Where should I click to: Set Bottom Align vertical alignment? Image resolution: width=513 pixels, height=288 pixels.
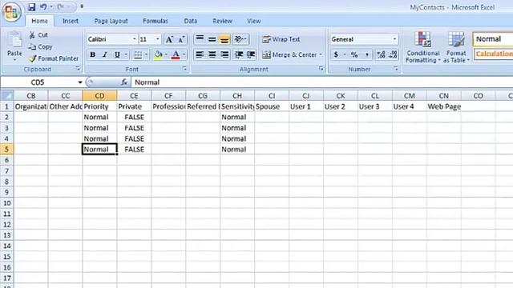[224, 39]
